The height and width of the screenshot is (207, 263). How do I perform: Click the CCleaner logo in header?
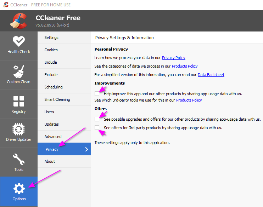pos(19,21)
